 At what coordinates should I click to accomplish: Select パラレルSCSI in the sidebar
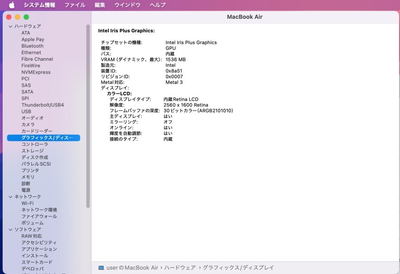pyautogui.click(x=36, y=164)
